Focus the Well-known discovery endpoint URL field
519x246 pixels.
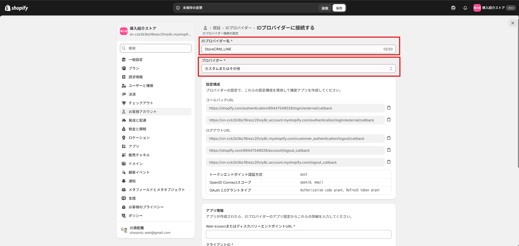[x=298, y=234]
